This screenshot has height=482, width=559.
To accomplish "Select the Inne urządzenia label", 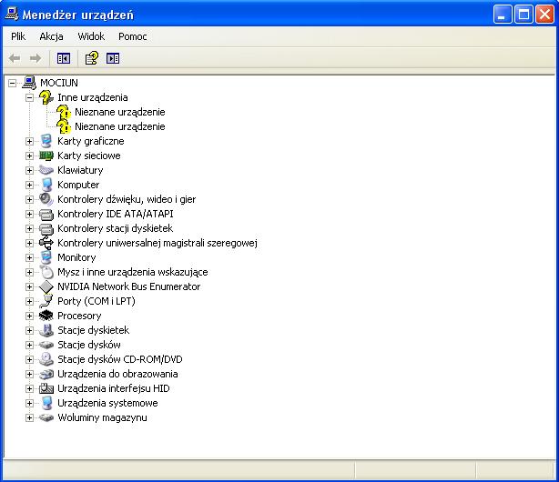I will coord(92,97).
